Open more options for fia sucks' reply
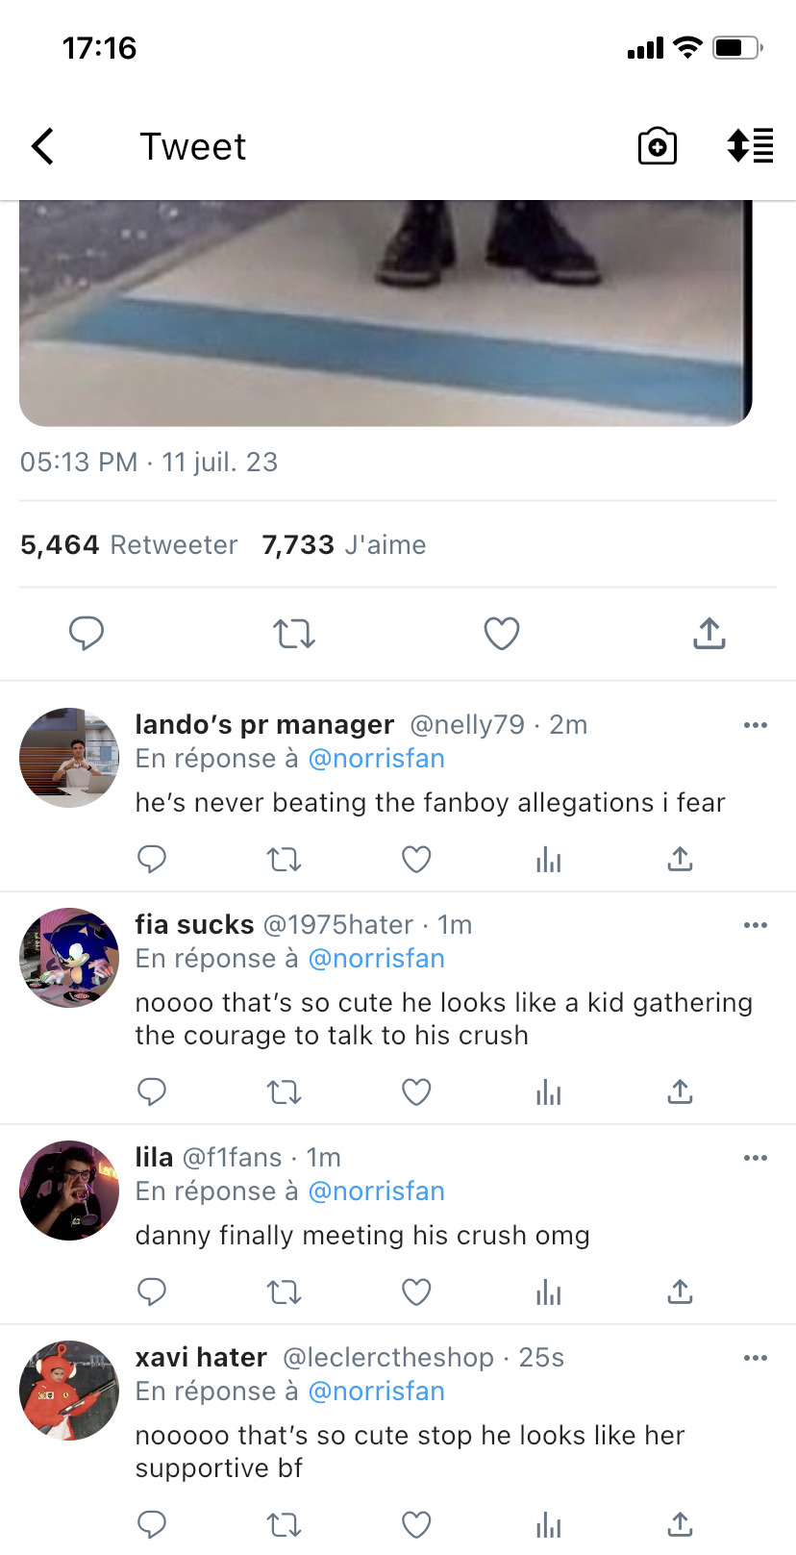 pos(756,925)
